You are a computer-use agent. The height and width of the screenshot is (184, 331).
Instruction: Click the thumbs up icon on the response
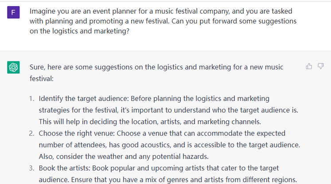click(309, 66)
